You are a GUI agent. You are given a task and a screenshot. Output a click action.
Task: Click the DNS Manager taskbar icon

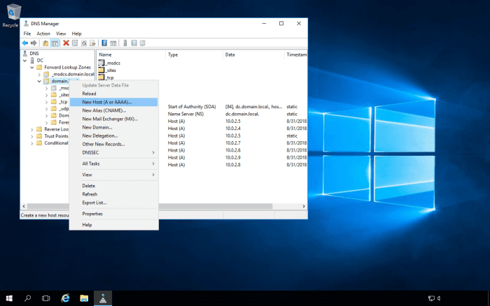(x=103, y=298)
